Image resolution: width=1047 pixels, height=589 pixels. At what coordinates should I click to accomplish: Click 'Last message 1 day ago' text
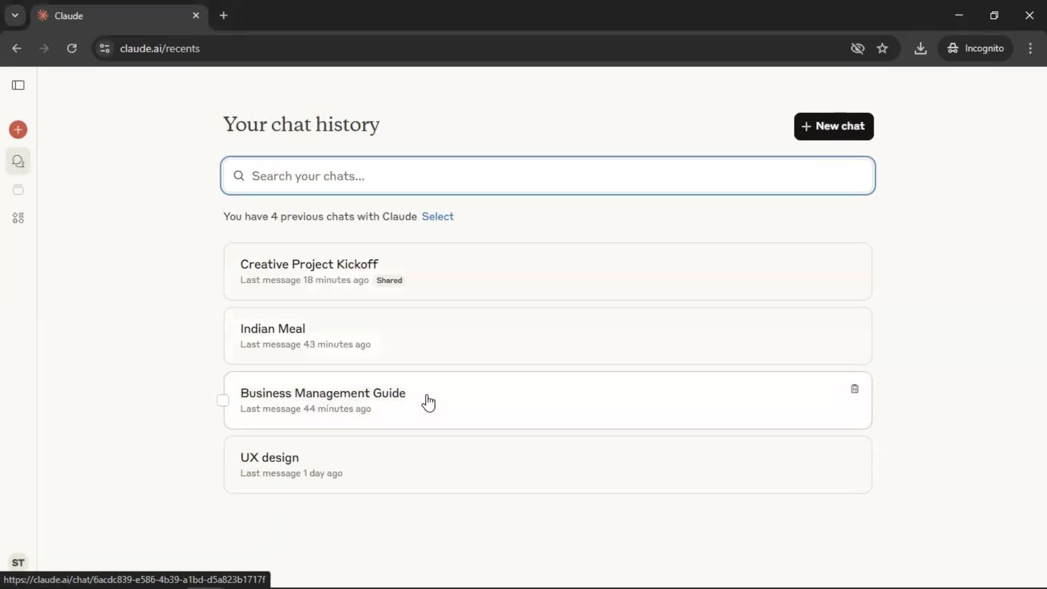tap(291, 473)
